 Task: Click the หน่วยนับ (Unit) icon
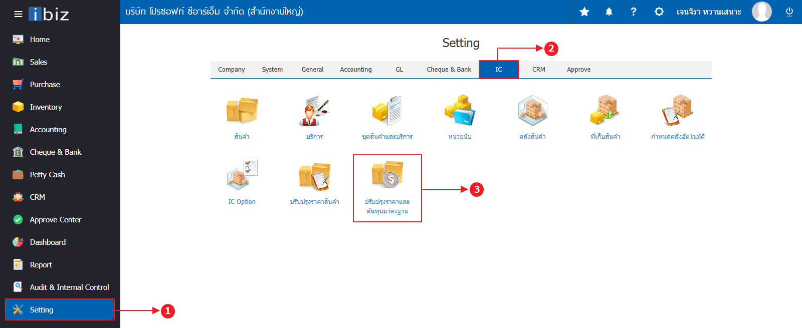point(460,111)
